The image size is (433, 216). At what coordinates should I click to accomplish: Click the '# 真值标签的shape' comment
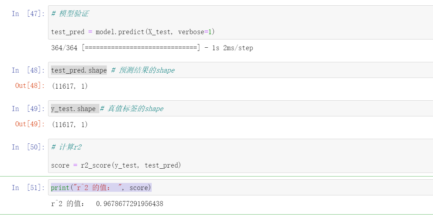(131, 109)
